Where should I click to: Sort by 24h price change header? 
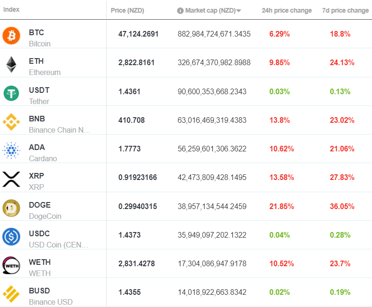pyautogui.click(x=287, y=10)
